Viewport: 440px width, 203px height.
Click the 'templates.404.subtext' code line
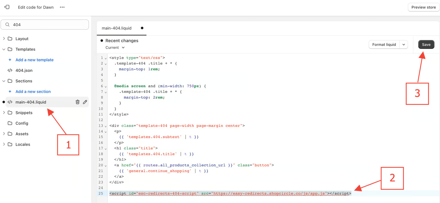pyautogui.click(x=159, y=137)
